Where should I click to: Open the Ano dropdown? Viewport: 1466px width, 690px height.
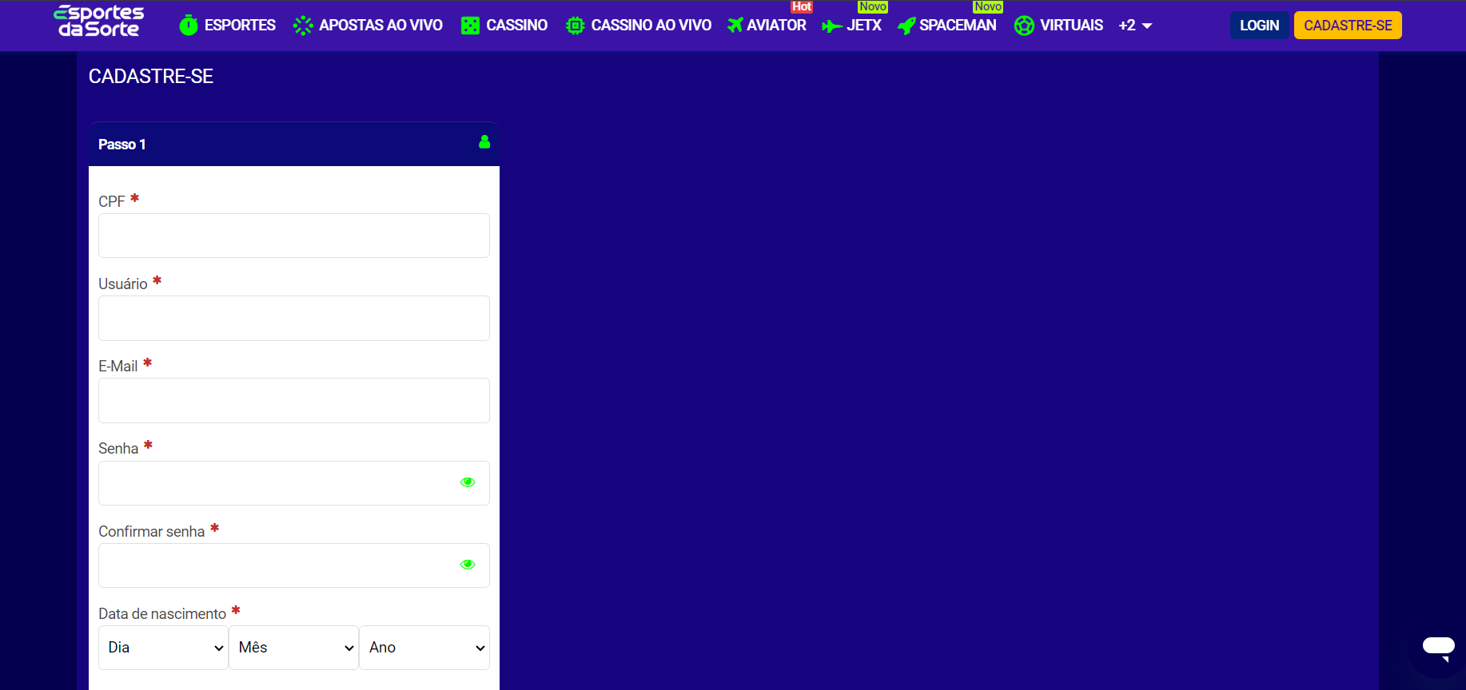[424, 648]
